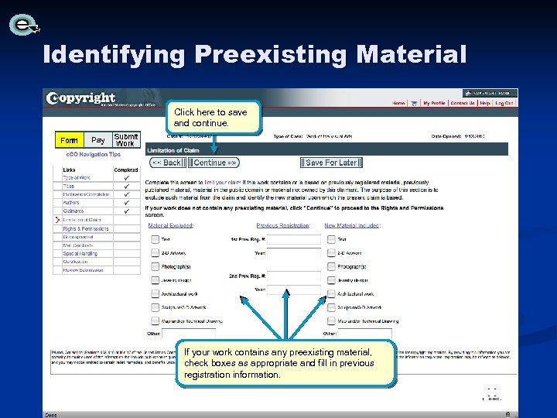Screen dimensions: 557x418
Task: Open the Submit Work tab
Action: (126, 140)
